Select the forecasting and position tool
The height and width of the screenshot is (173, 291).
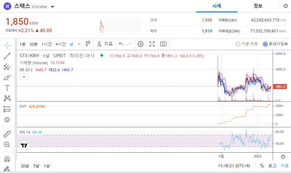pyautogui.click(x=7, y=109)
